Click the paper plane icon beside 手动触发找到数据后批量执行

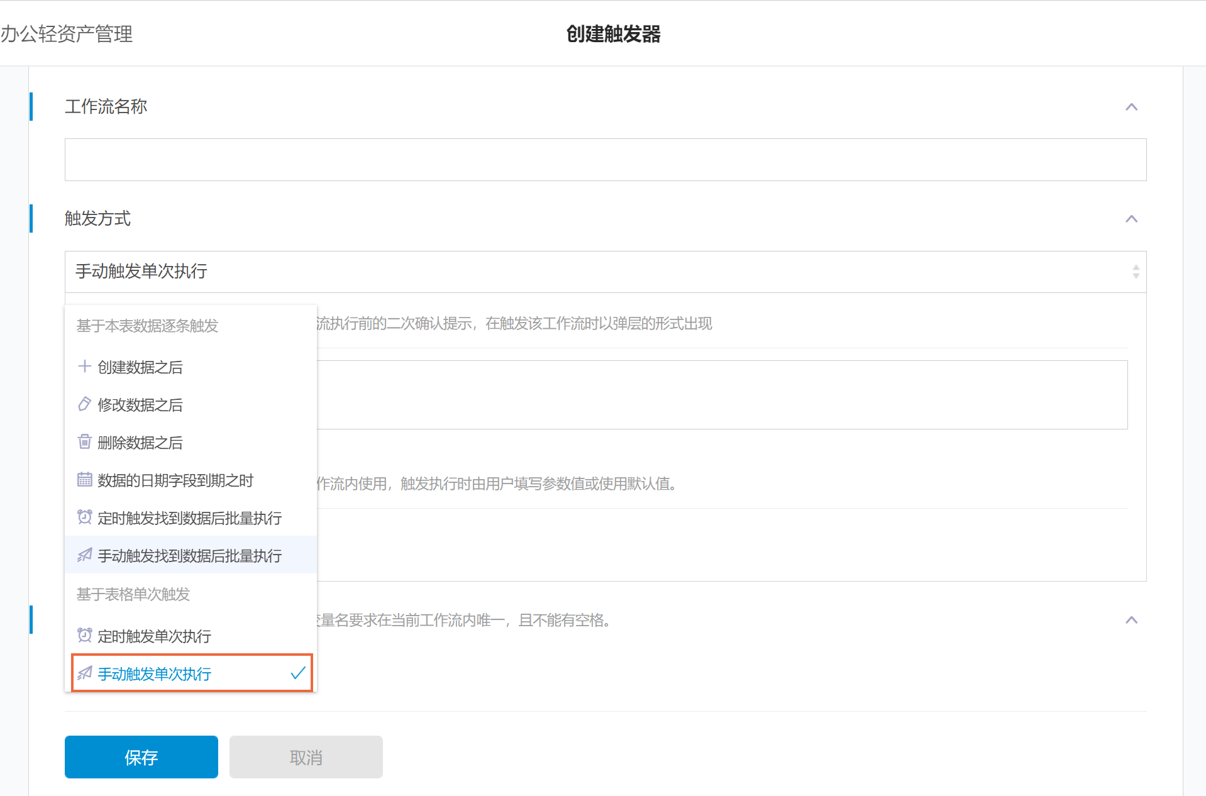[x=84, y=555]
